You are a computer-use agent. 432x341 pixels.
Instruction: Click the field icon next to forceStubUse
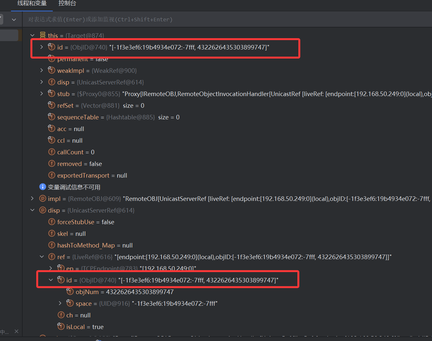[x=51, y=222]
